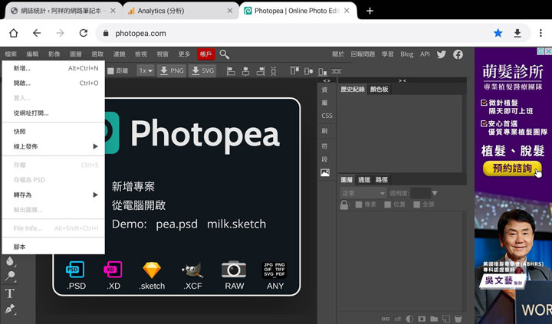The width and height of the screenshot is (552, 324).
Task: Select the Type (T) tool
Action: point(10,293)
